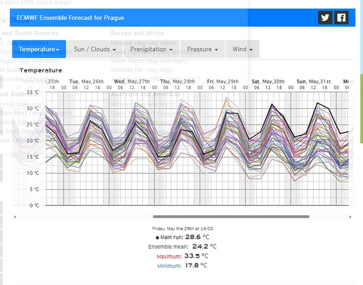Click the Ensemble mean value 24.2 °C

204,246
